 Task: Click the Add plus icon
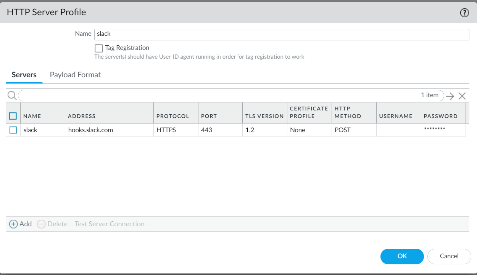[x=13, y=224]
